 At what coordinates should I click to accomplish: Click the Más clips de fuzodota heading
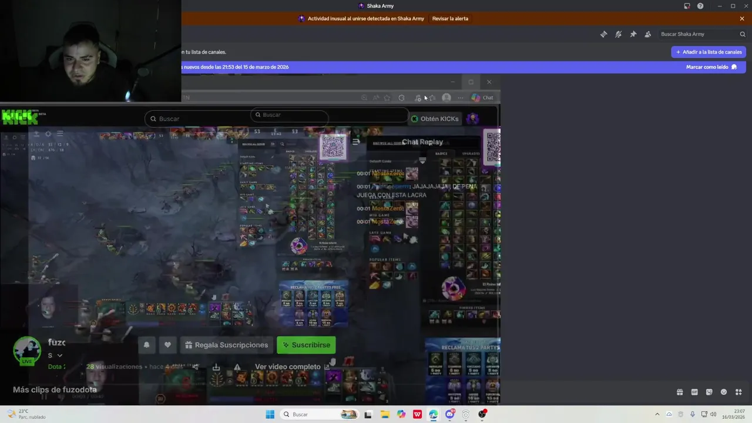click(x=55, y=390)
